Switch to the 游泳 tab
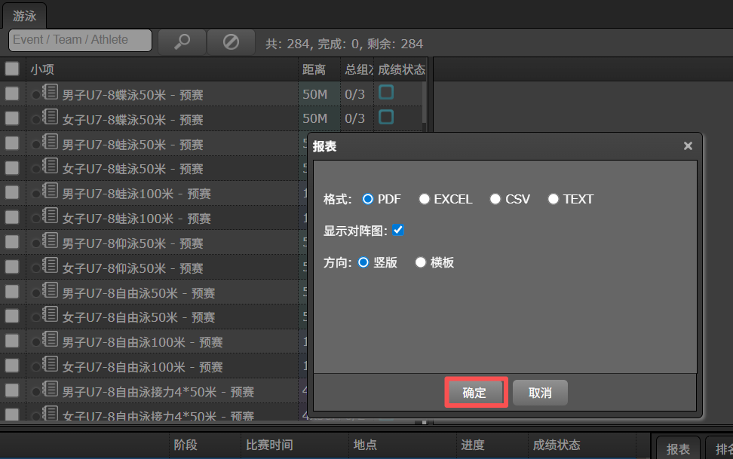The width and height of the screenshot is (733, 459). 25,15
